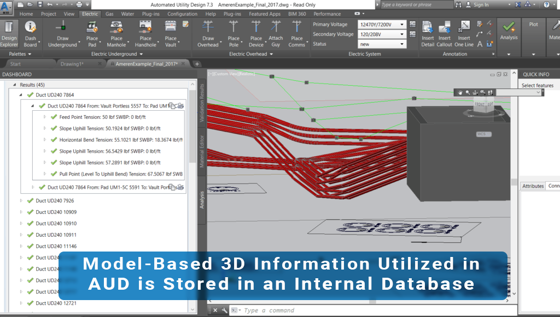Open the Gas ribbon tab
The image size is (560, 317).
point(109,14)
